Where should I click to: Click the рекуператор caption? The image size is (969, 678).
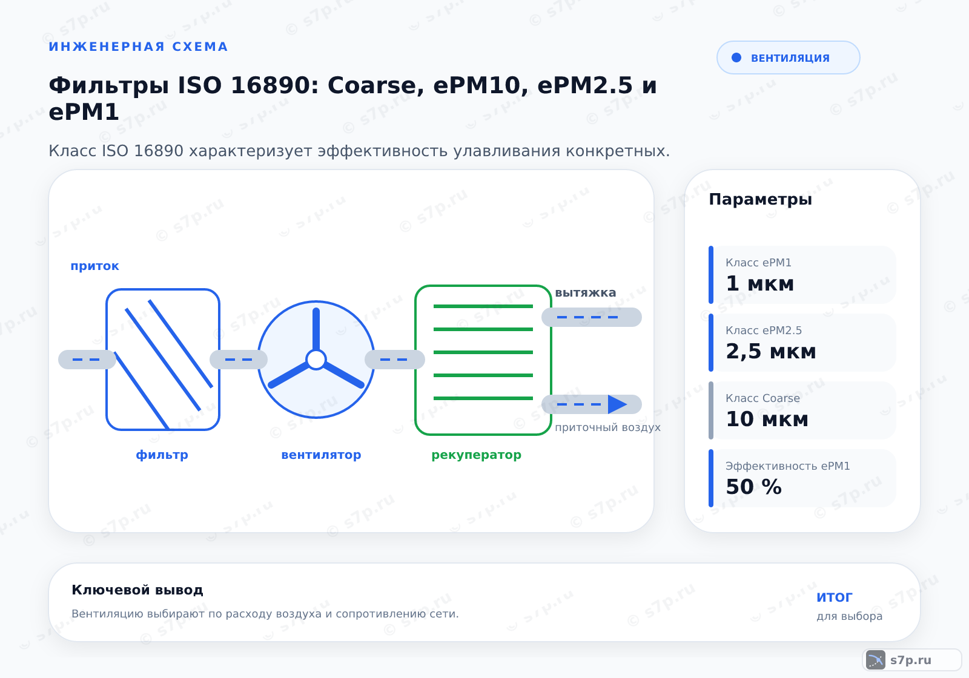click(x=476, y=455)
